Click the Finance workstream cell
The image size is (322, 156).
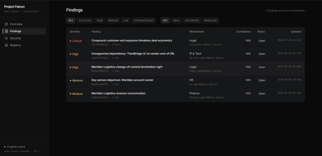[x=195, y=93]
